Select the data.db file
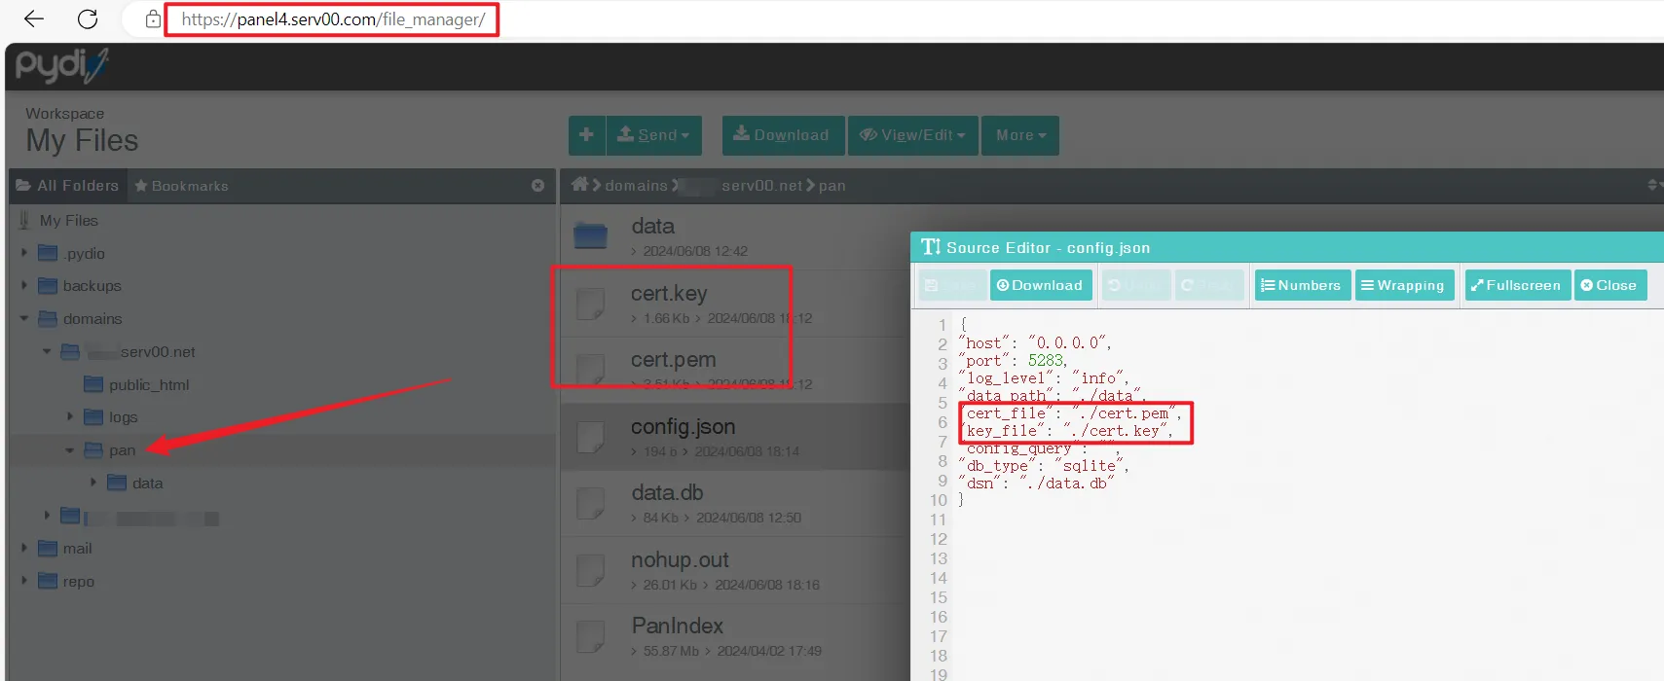The height and width of the screenshot is (681, 1664). pos(735,503)
